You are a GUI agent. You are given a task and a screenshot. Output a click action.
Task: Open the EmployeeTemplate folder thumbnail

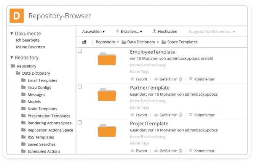pos(107,59)
